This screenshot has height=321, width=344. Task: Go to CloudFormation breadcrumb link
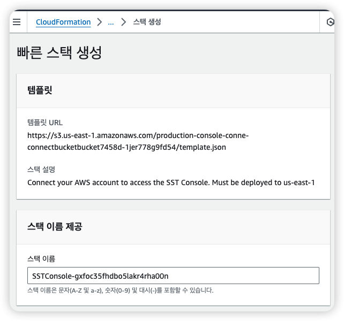click(x=63, y=22)
